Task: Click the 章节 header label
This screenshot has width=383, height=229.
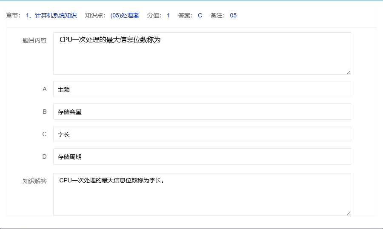Action: pyautogui.click(x=13, y=16)
